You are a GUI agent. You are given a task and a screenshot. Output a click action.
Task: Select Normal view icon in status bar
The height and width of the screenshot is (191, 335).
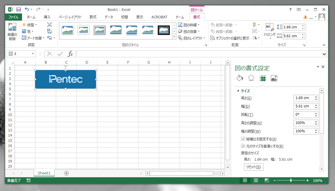click(245, 180)
